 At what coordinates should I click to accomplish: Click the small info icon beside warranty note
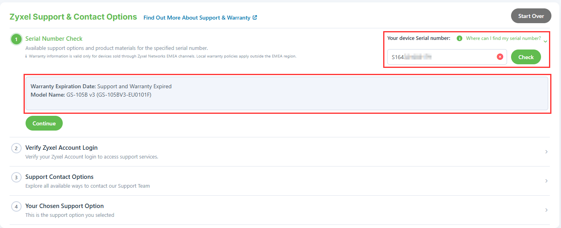click(27, 56)
